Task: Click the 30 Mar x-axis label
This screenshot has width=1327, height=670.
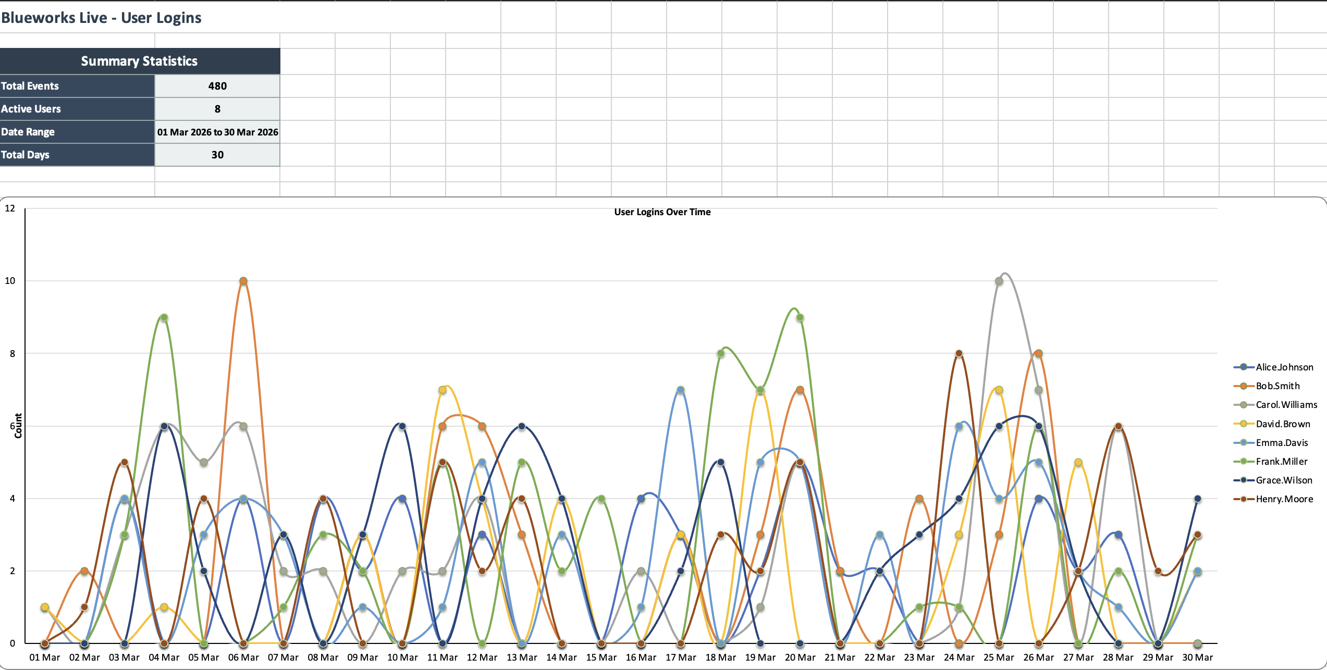Action: pos(1198,657)
